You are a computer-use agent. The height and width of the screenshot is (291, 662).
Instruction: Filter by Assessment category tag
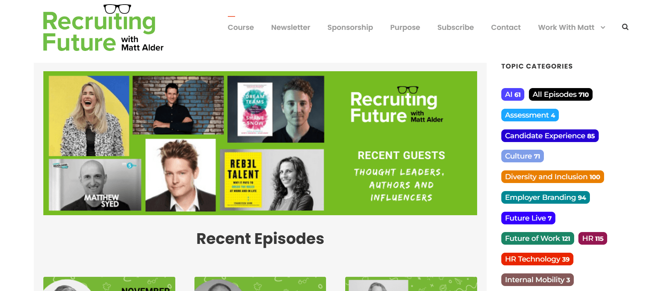point(530,115)
